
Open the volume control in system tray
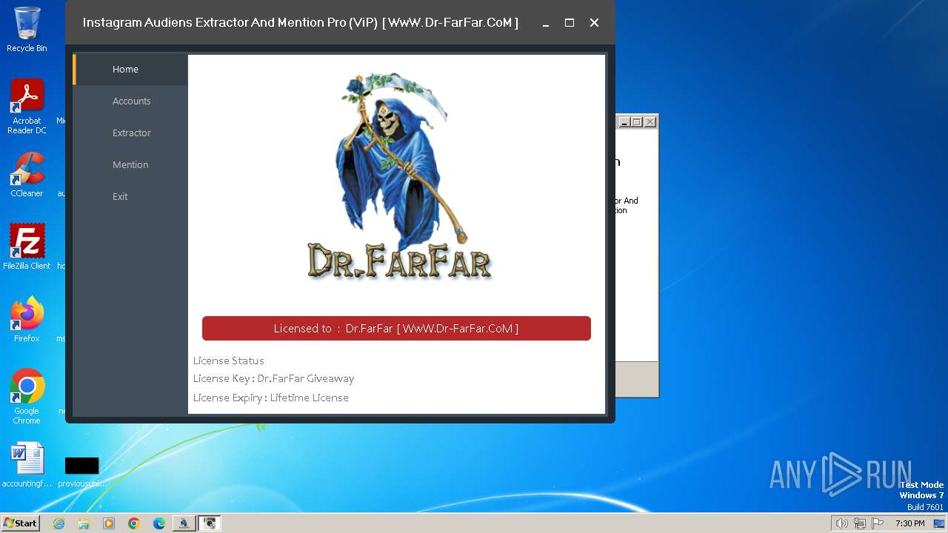(x=842, y=523)
